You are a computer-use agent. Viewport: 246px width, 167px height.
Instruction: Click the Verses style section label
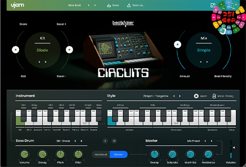[129, 130]
